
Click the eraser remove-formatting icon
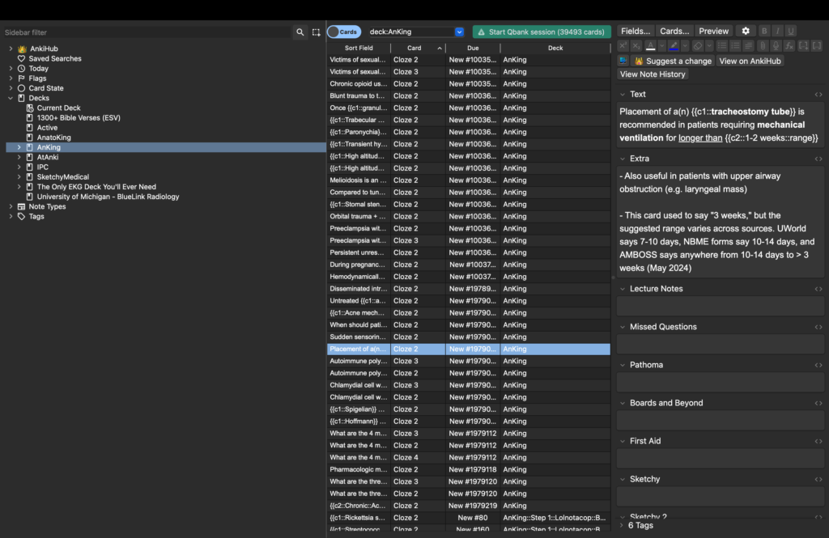(x=698, y=46)
